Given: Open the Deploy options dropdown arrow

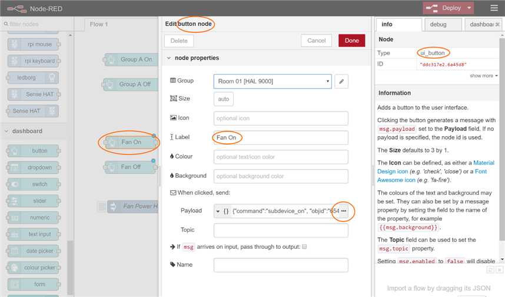Looking at the screenshot, I should tap(469, 8).
